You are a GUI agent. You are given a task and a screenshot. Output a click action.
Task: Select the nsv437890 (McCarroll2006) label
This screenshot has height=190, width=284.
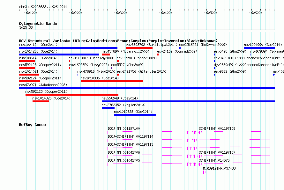click(x=125, y=51)
